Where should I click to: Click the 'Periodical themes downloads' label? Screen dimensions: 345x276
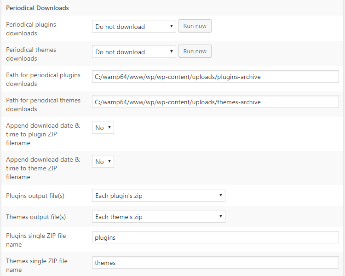tap(31, 54)
